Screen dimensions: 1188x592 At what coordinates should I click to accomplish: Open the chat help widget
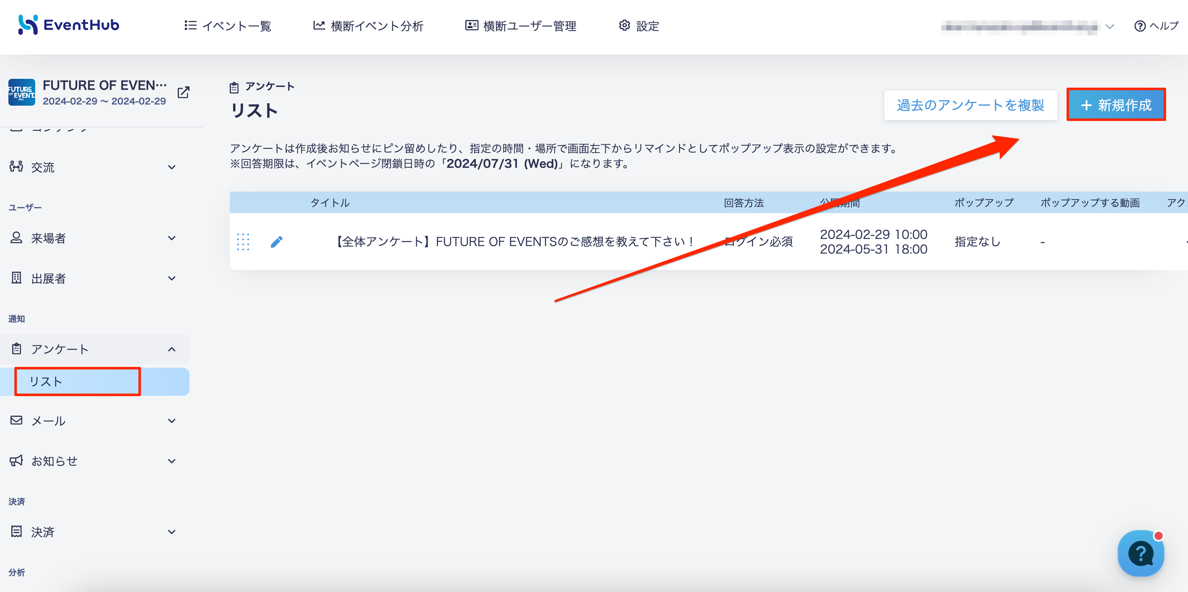(x=1141, y=553)
